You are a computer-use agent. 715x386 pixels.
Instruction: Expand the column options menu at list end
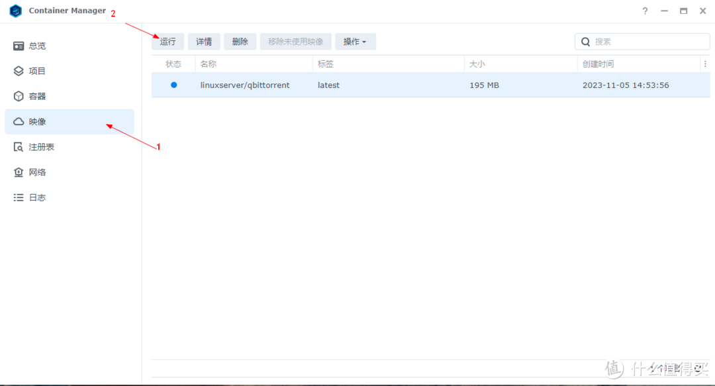[x=704, y=63]
